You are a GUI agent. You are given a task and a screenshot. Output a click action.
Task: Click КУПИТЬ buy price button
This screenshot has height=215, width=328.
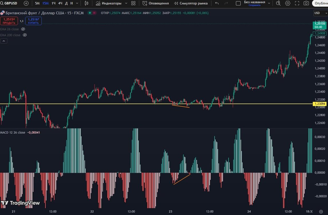point(33,21)
